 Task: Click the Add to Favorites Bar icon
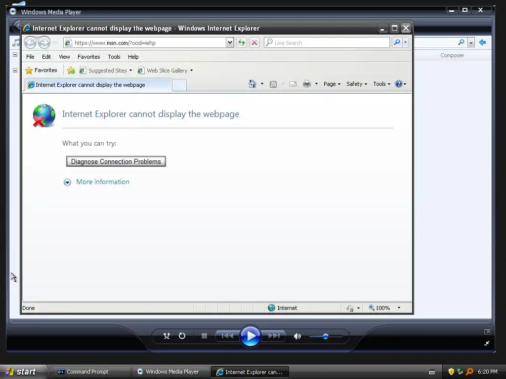point(71,70)
